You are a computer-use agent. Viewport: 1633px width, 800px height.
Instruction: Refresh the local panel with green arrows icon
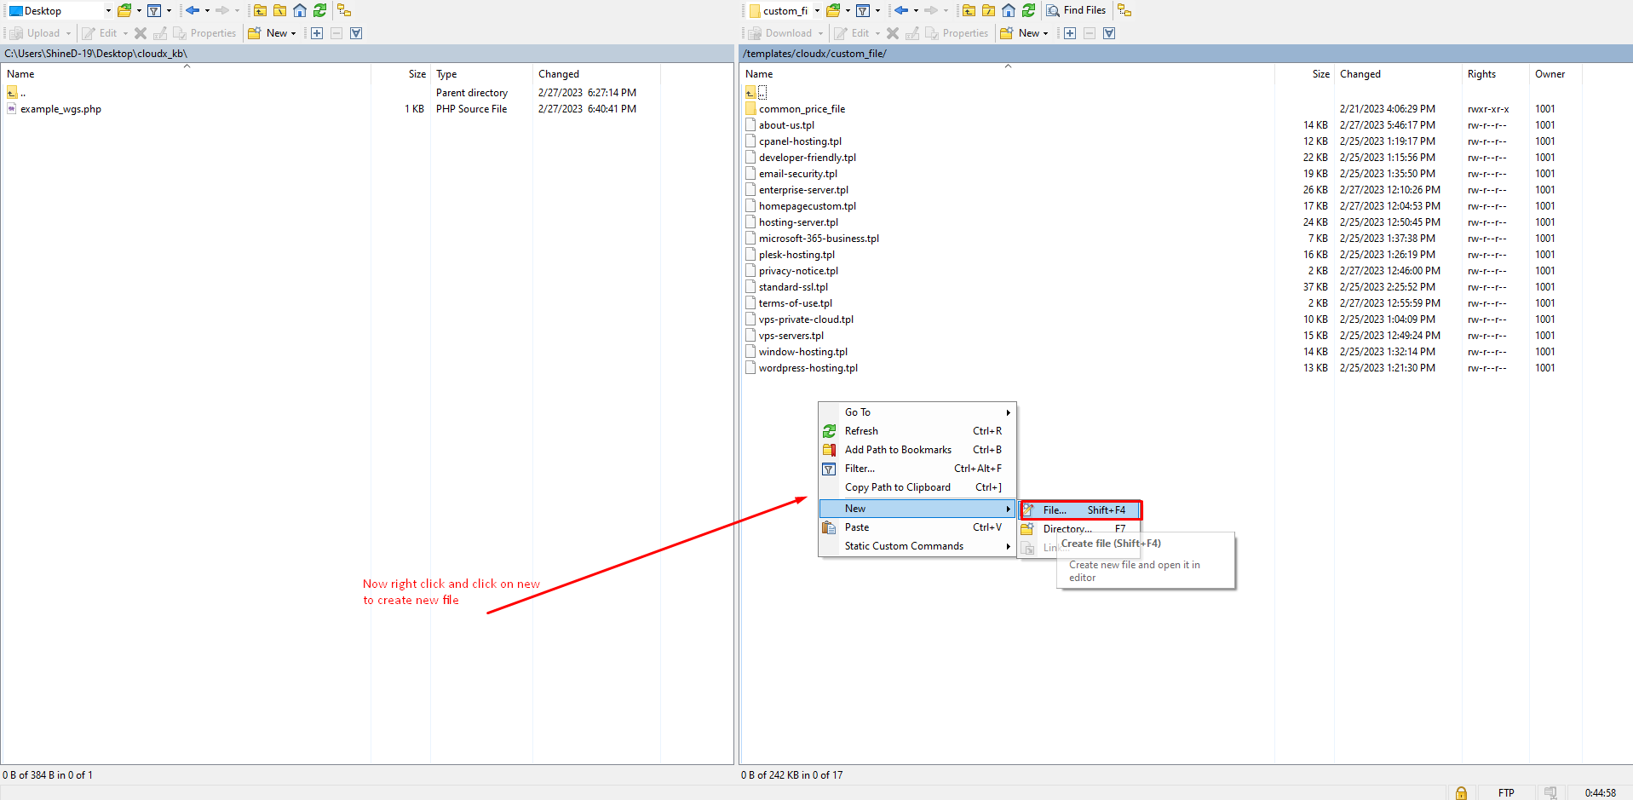click(x=319, y=10)
